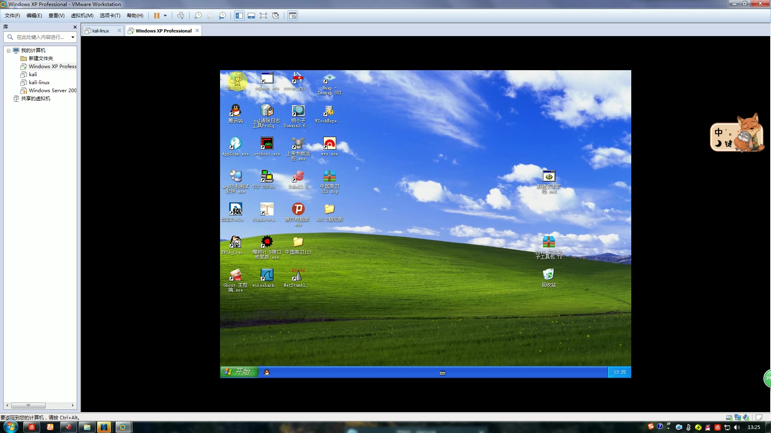This screenshot has height=433, width=771.
Task: Collapse the 我的计算机 tree node
Action: (x=8, y=51)
